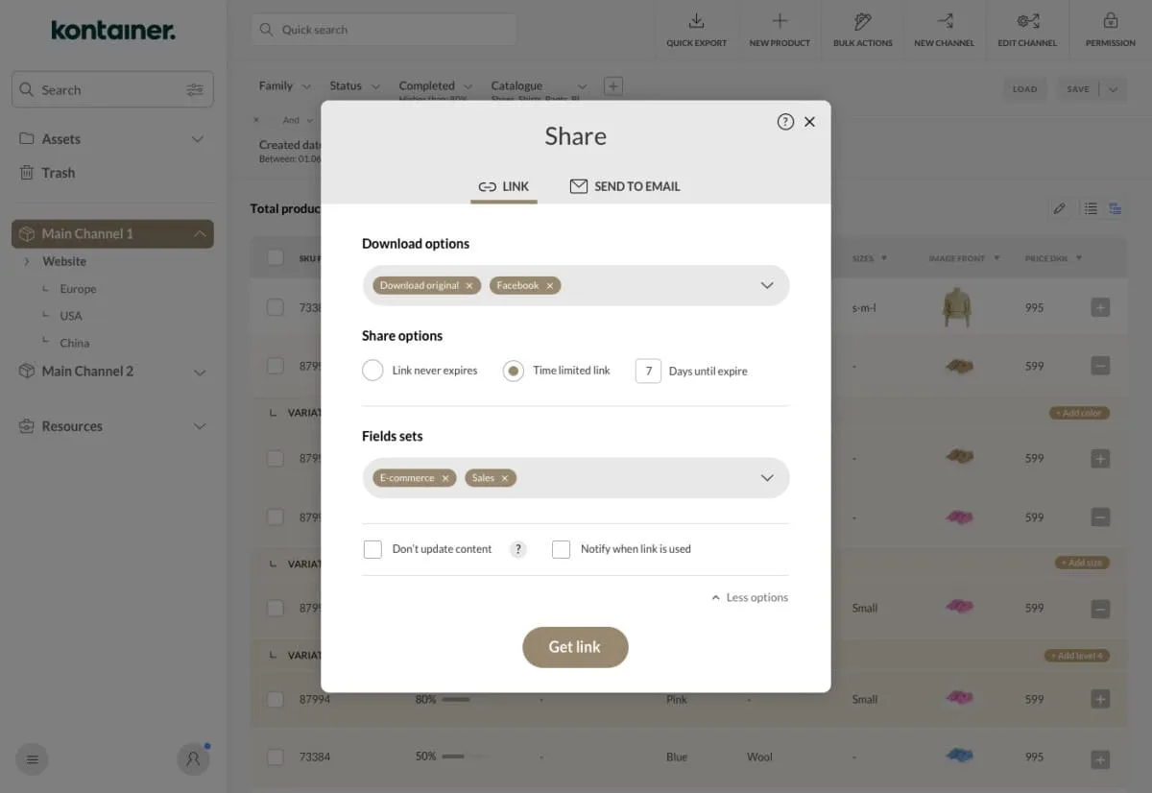The width and height of the screenshot is (1152, 793).
Task: Open Bulk Actions toolbar icon
Action: click(862, 21)
